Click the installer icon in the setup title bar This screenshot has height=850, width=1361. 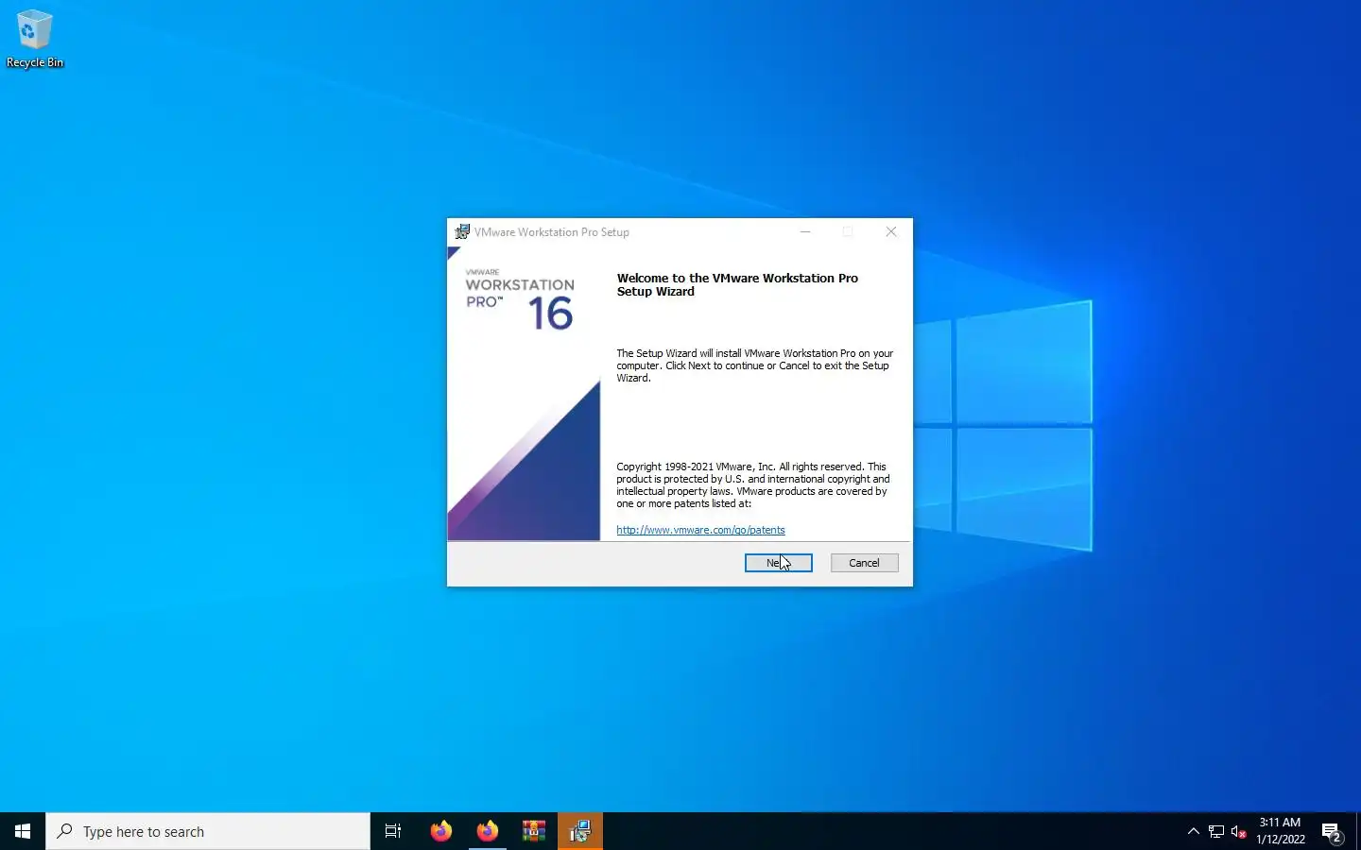(462, 231)
